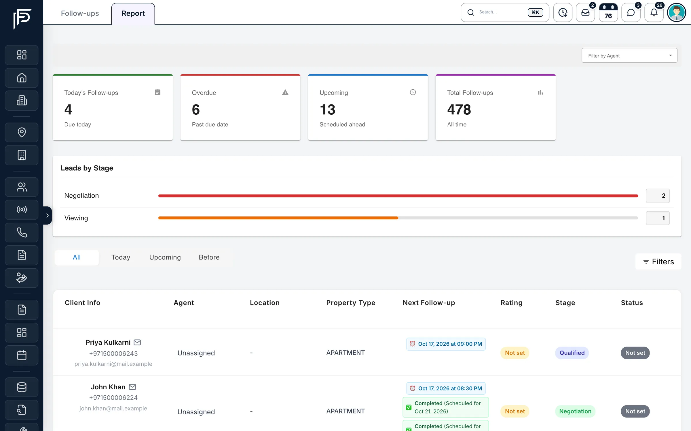The image size is (691, 431).
Task: Open the users group sidebar icon
Action: [22, 187]
